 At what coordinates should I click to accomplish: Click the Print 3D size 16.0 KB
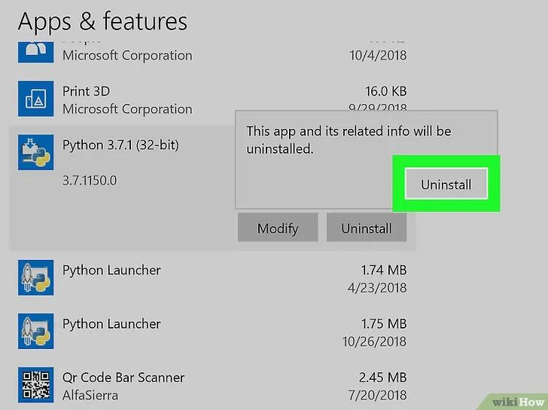coord(386,91)
